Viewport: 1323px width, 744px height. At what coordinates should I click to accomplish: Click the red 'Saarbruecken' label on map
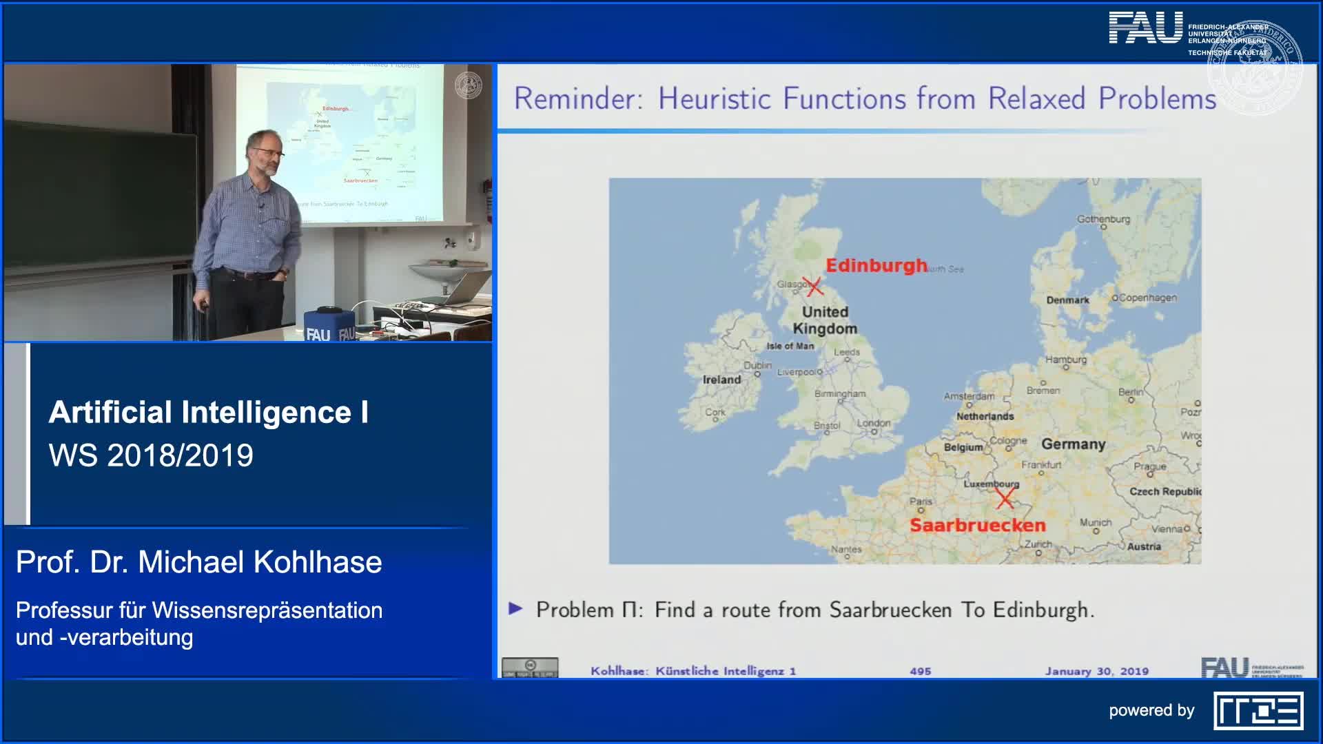[977, 525]
